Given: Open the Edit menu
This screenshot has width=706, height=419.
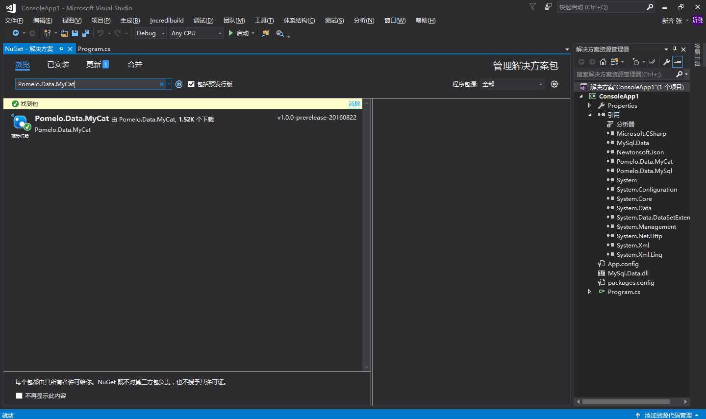Looking at the screenshot, I should (x=43, y=21).
